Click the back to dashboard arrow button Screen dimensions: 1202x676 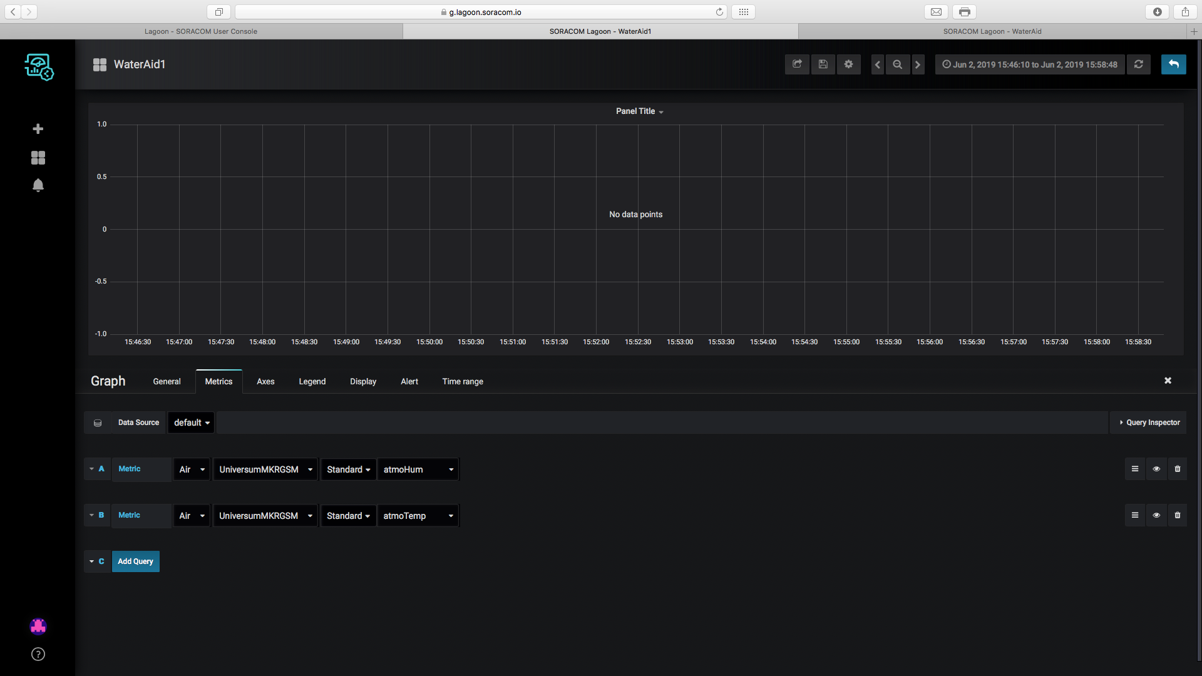[1173, 64]
